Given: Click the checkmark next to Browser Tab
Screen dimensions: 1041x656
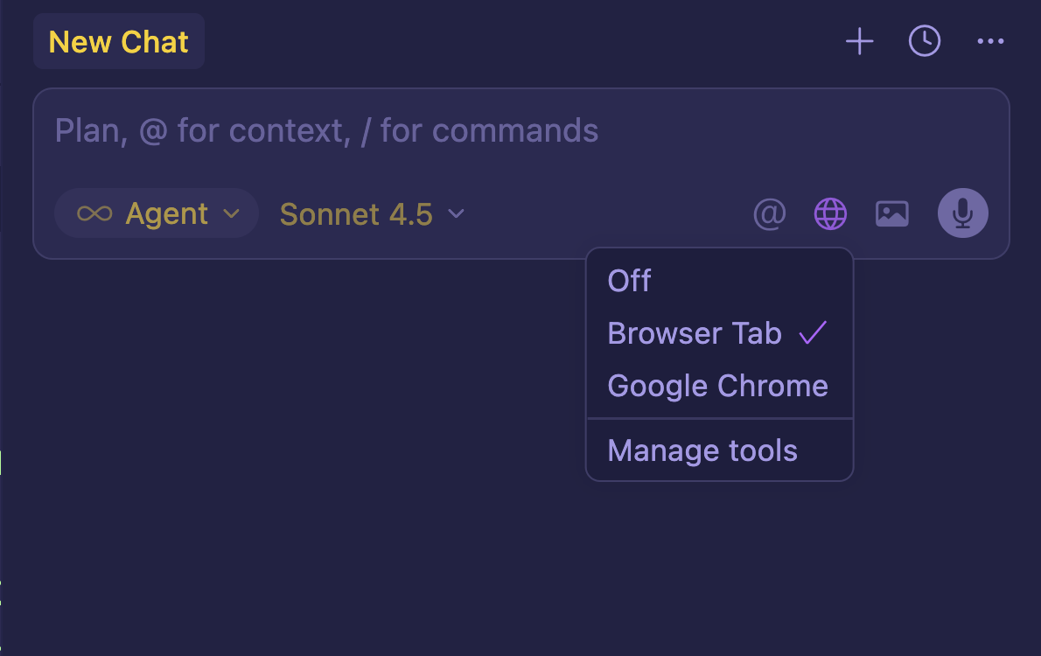Looking at the screenshot, I should coord(814,333).
